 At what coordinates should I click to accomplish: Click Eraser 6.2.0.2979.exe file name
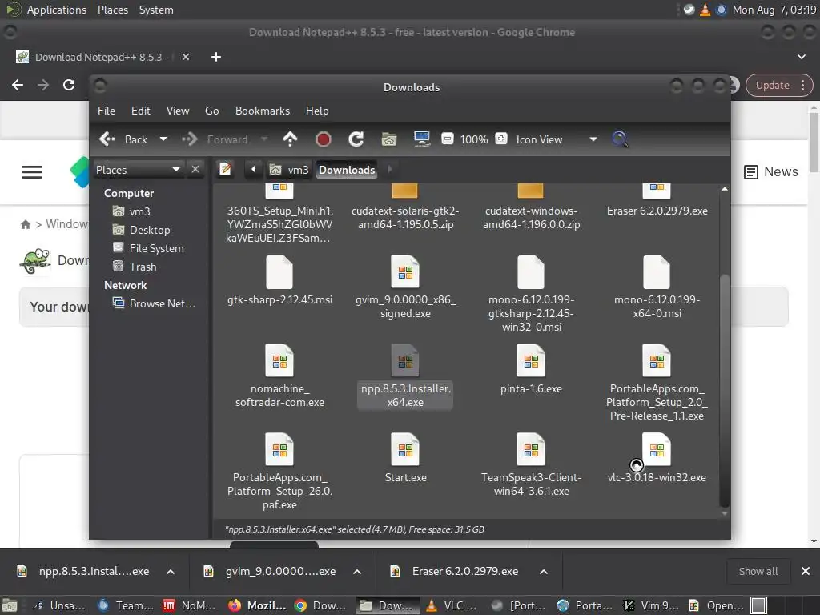[x=657, y=211]
